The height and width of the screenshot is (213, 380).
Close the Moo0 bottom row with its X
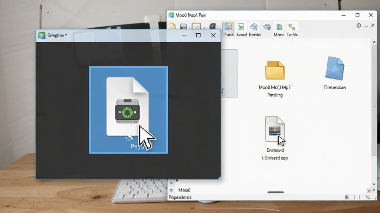point(171,190)
